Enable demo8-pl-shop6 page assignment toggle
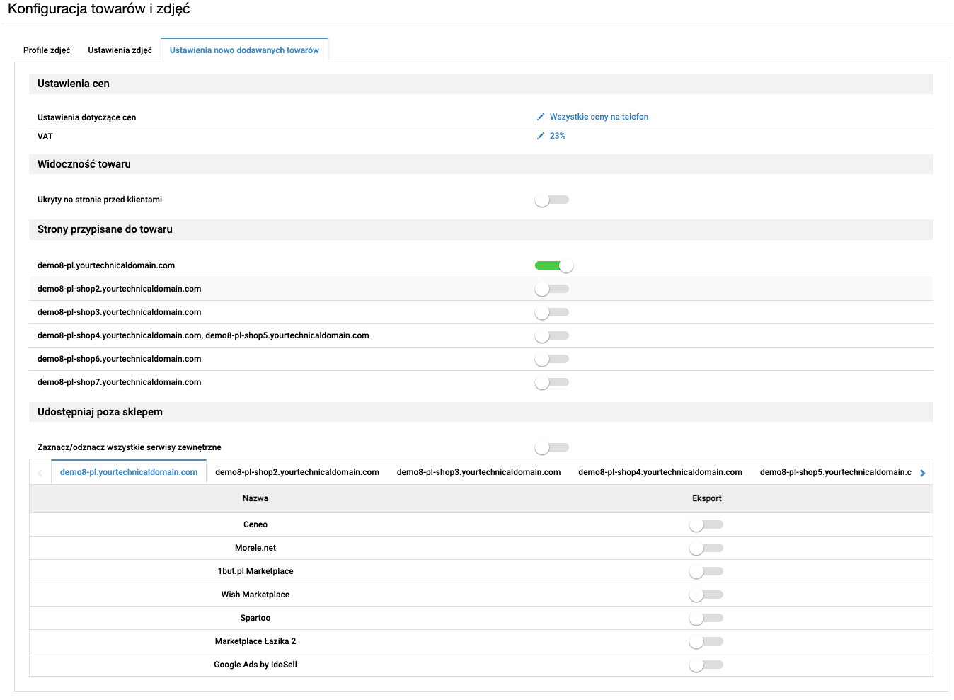The image size is (954, 700). point(552,359)
